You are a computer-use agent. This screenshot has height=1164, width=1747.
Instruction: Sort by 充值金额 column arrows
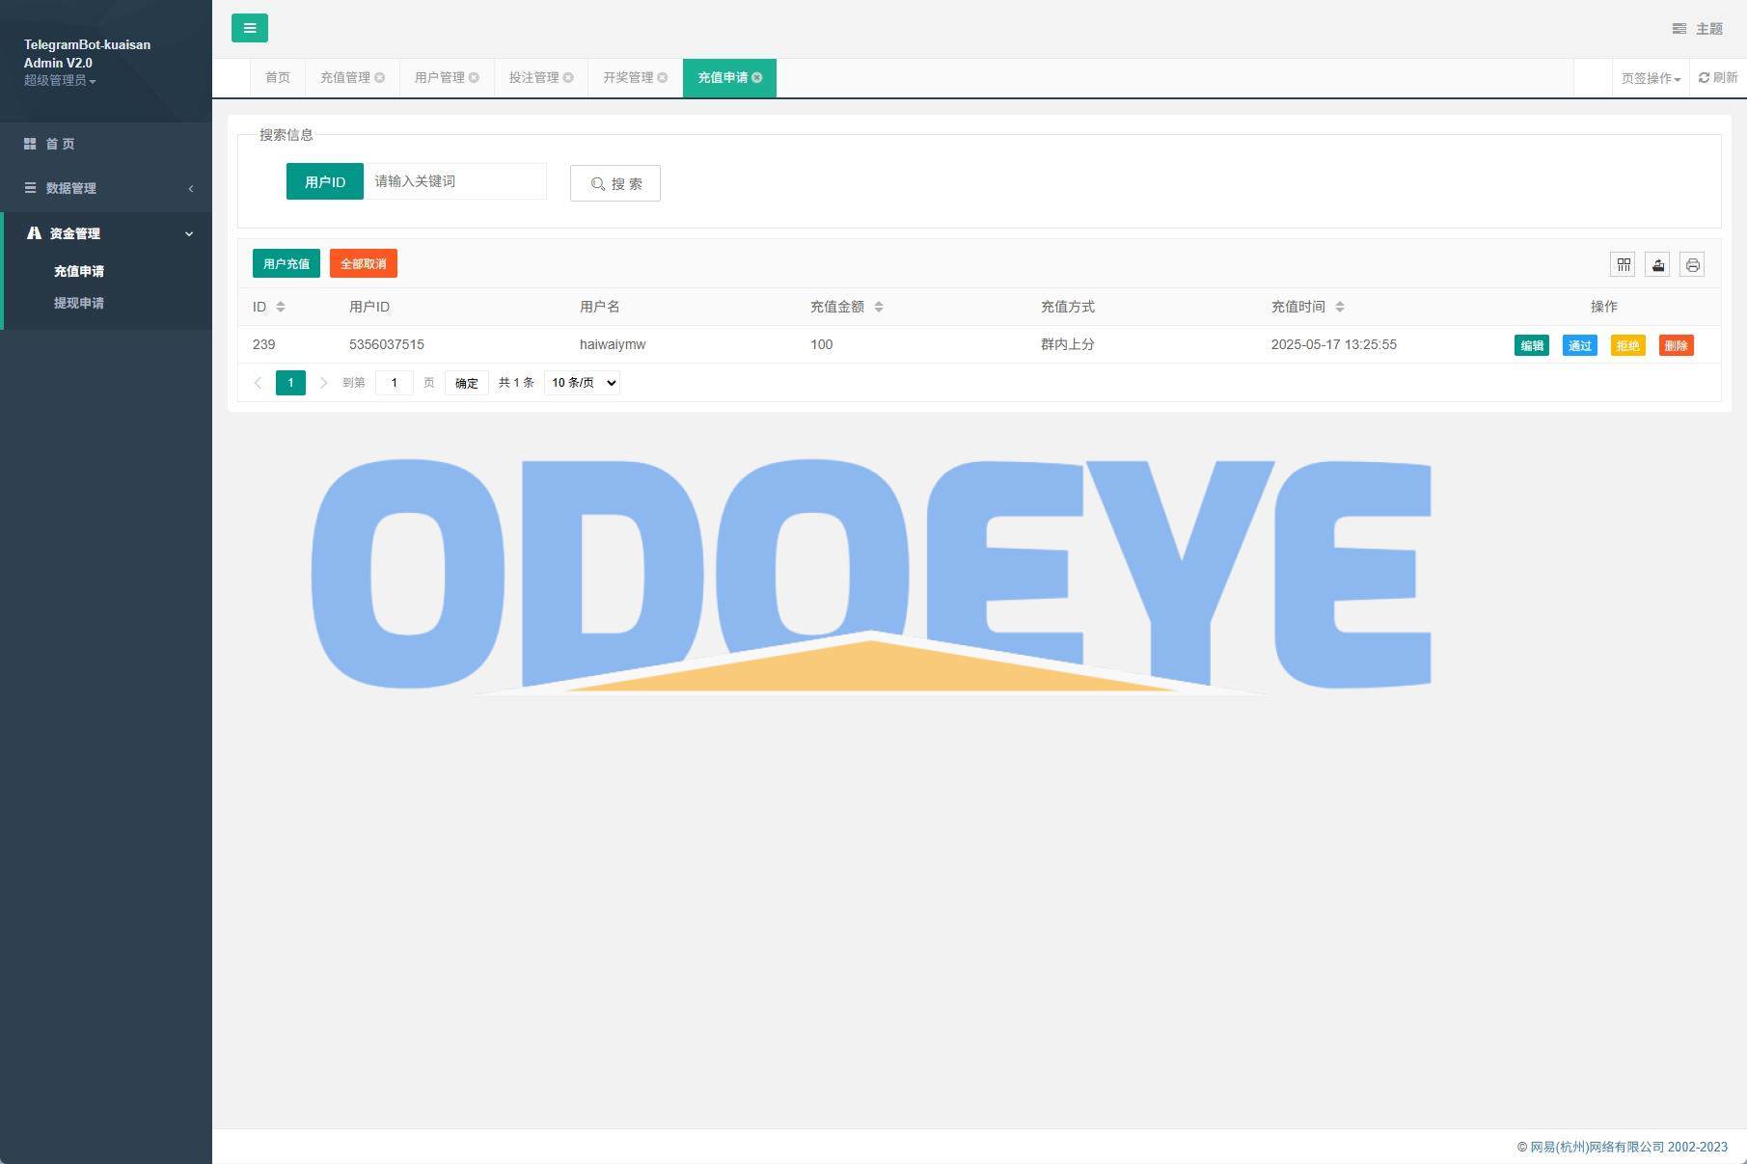(x=879, y=307)
